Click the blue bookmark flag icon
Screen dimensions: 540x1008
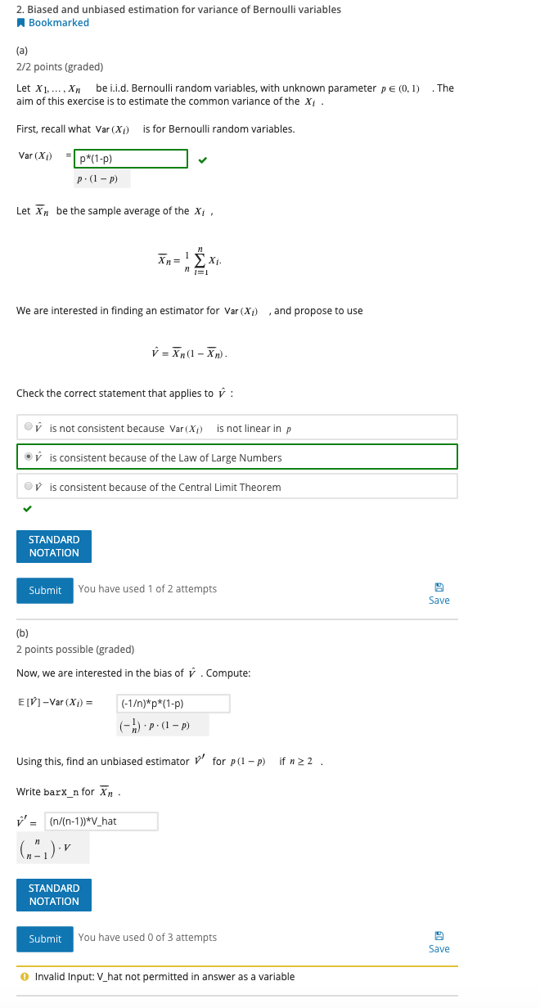(x=21, y=22)
